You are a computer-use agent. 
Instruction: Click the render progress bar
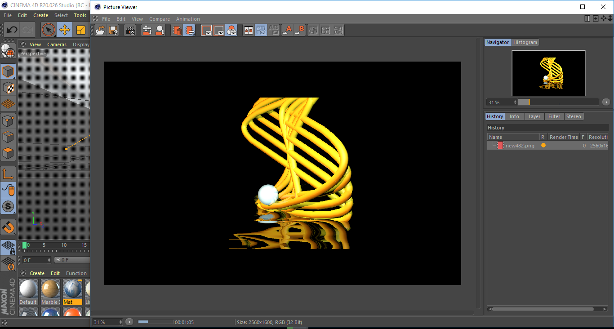coord(156,322)
